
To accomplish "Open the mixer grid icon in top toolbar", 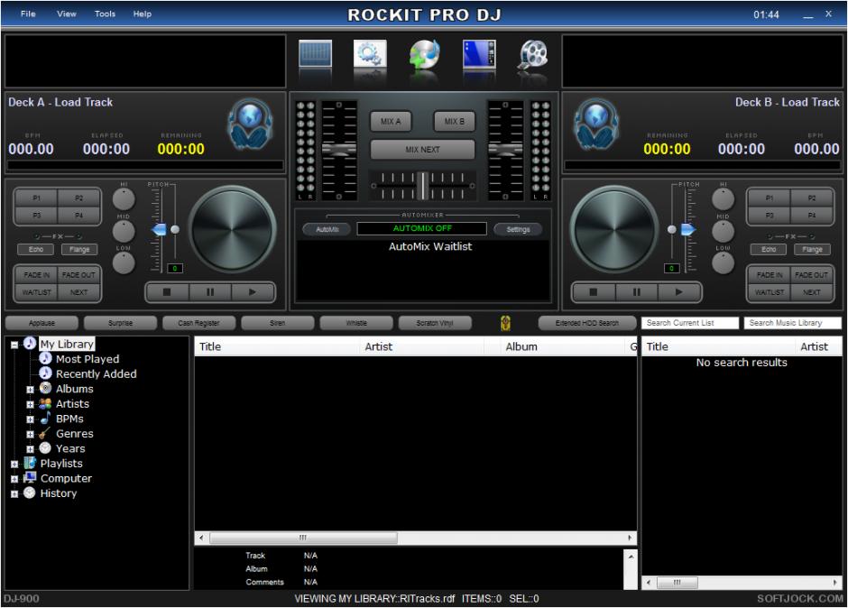I will 316,54.
